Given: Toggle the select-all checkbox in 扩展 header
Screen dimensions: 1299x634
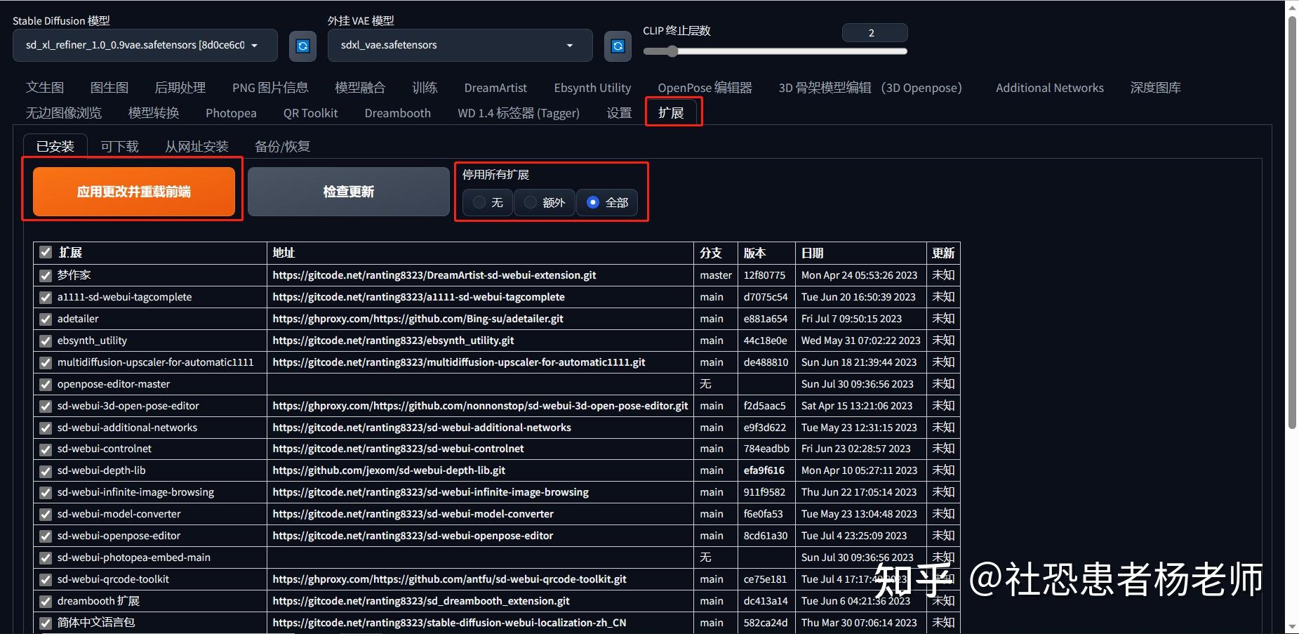Looking at the screenshot, I should [45, 253].
